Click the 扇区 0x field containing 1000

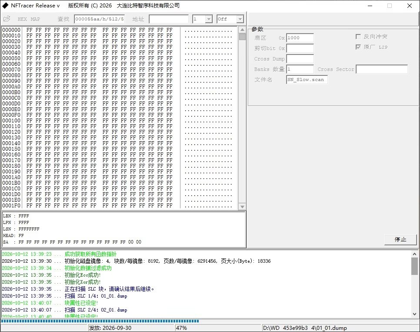coord(300,38)
